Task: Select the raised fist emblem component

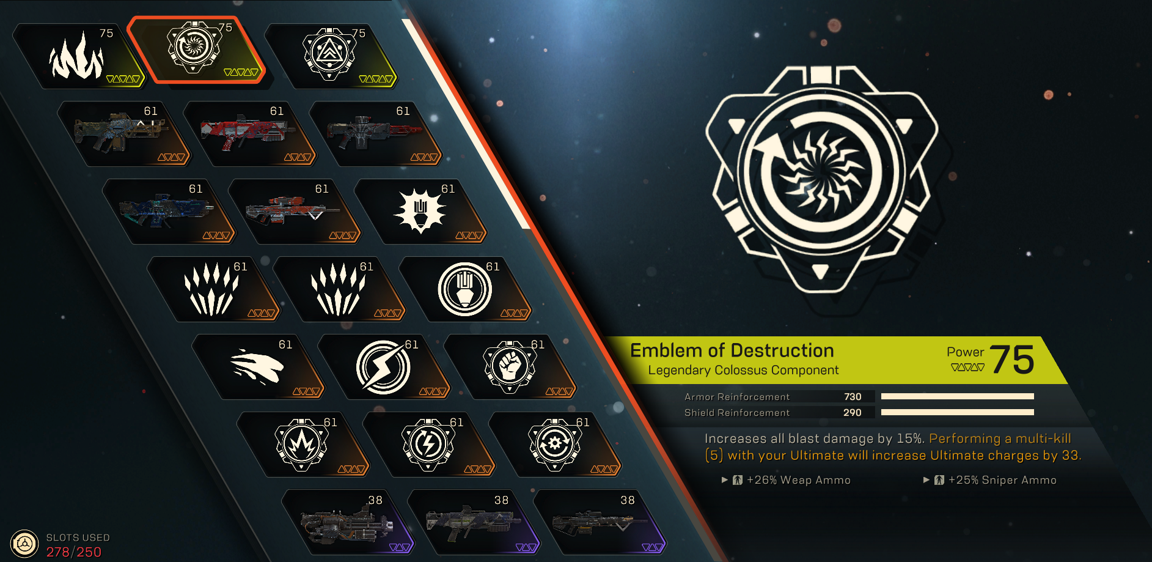Action: [x=510, y=367]
